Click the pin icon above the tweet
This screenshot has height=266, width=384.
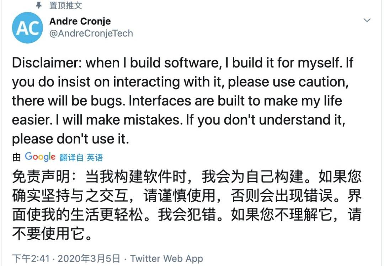coord(39,5)
